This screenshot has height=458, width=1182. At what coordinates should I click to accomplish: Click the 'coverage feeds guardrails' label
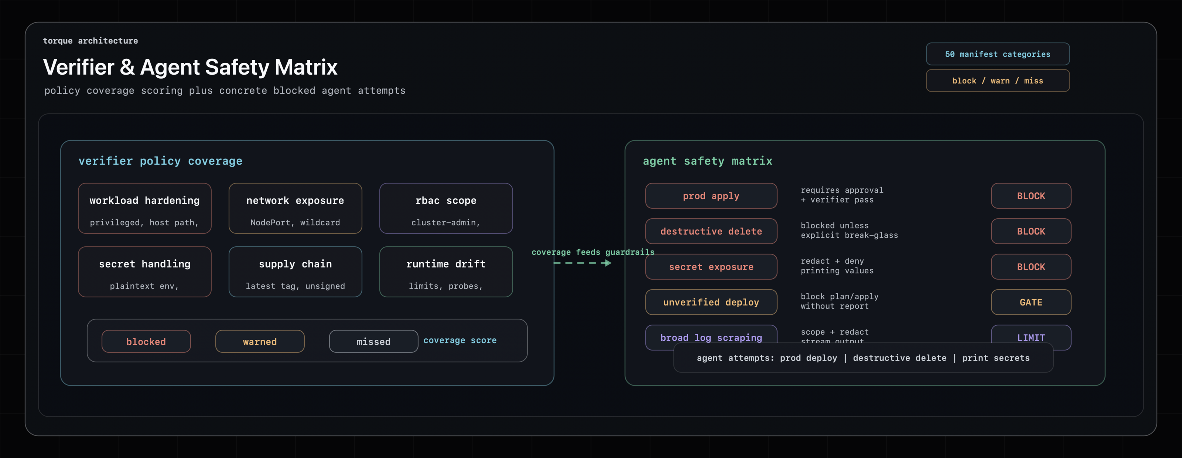pos(593,252)
